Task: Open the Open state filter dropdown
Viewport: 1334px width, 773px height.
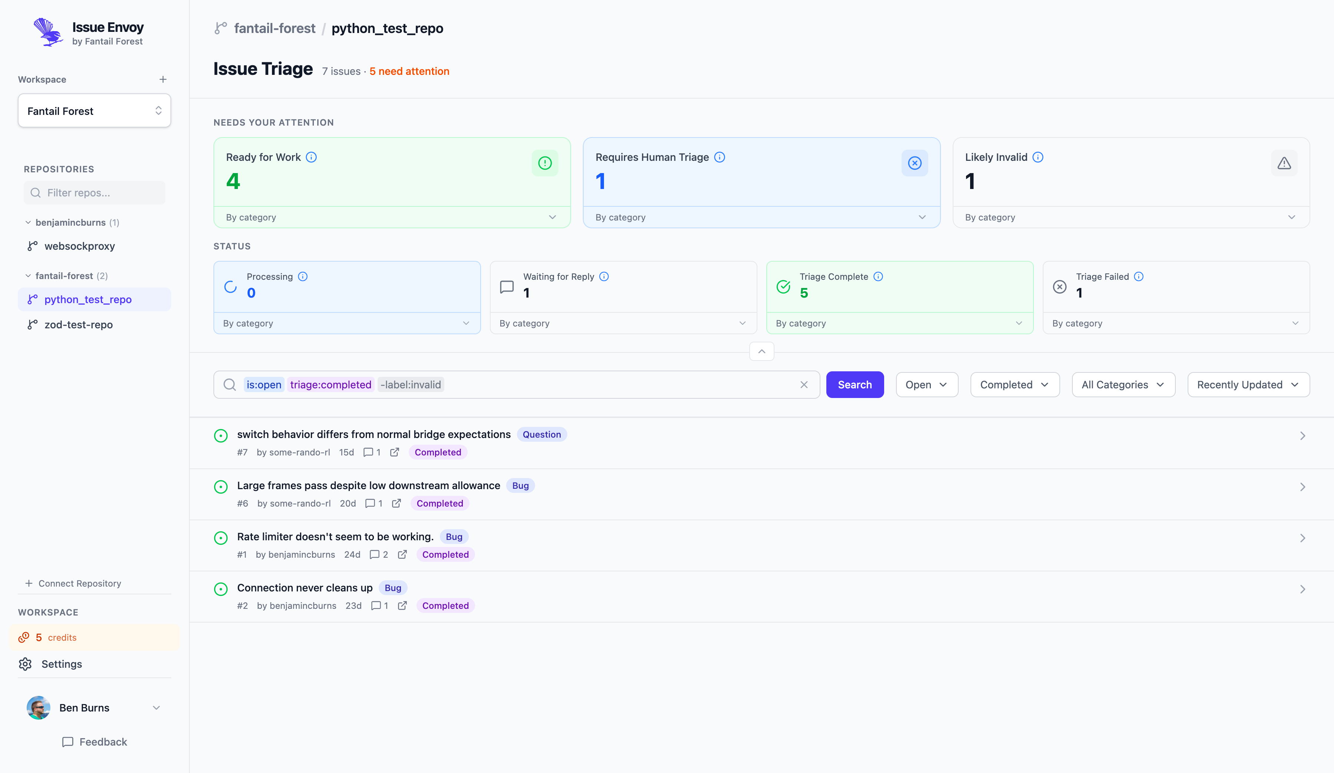Action: pyautogui.click(x=926, y=385)
